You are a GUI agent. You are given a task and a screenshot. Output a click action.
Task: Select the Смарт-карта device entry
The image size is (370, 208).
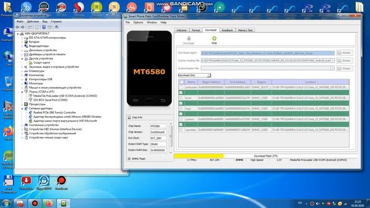click(x=42, y=62)
